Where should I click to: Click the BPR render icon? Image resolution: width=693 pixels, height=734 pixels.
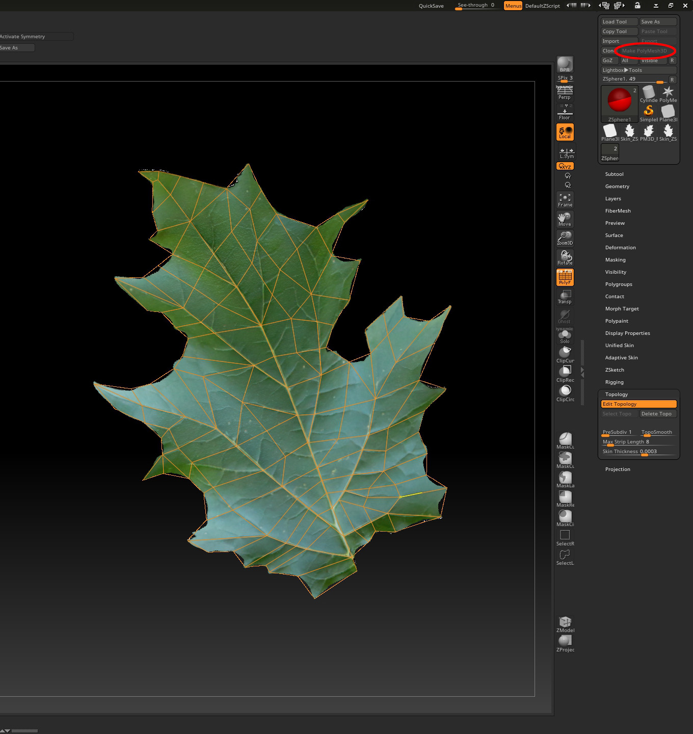(x=565, y=65)
